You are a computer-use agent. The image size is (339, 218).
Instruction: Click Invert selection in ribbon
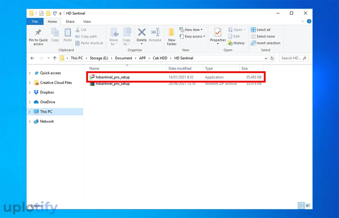tap(265, 43)
